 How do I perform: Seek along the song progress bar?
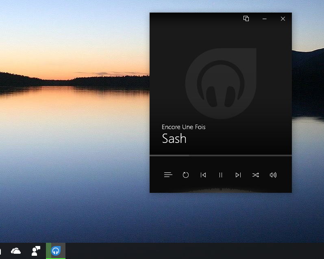(221, 155)
